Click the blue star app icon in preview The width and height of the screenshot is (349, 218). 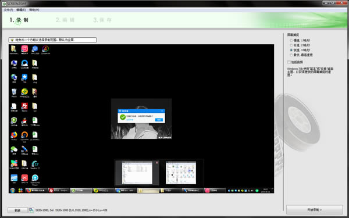tap(24, 78)
